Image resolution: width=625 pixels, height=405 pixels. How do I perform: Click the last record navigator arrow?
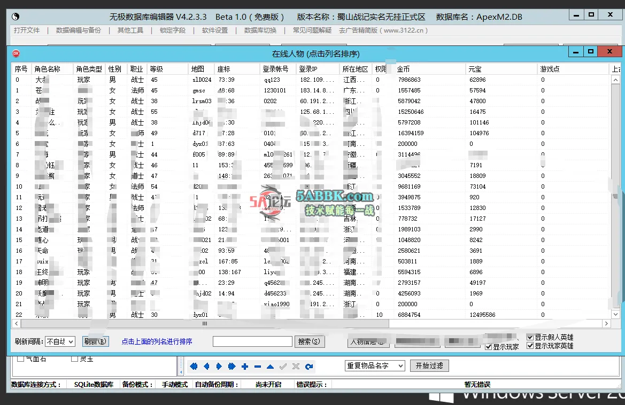232,367
